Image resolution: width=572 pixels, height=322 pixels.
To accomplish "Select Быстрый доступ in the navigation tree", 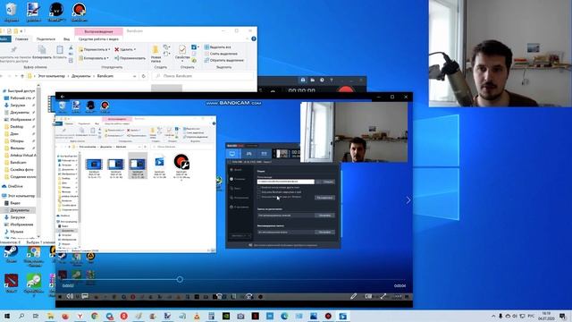I will coord(18,91).
